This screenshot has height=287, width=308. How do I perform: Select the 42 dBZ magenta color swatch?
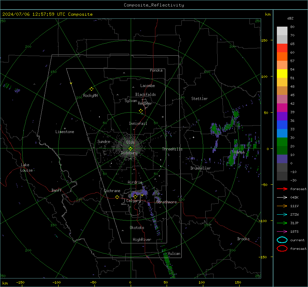tap(282, 108)
